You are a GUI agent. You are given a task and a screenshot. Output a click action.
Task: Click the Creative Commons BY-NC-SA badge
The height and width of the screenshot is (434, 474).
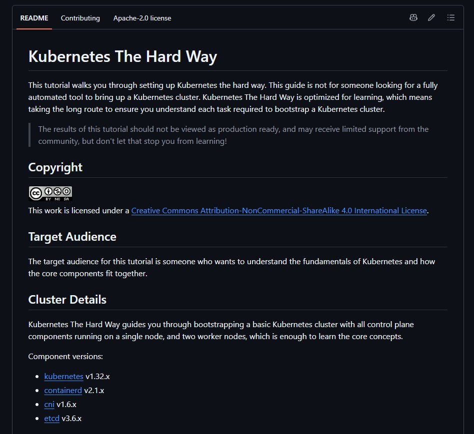pos(50,193)
